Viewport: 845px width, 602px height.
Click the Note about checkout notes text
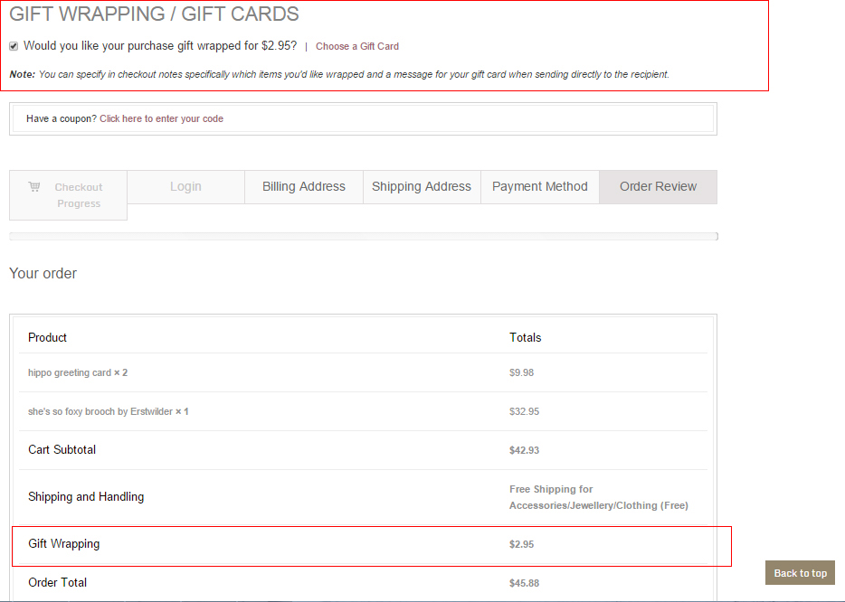[339, 74]
